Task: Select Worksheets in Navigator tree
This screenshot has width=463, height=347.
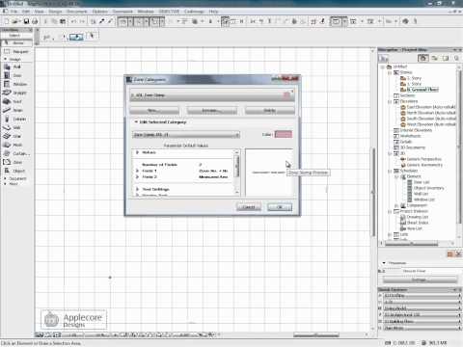Action: click(410, 136)
